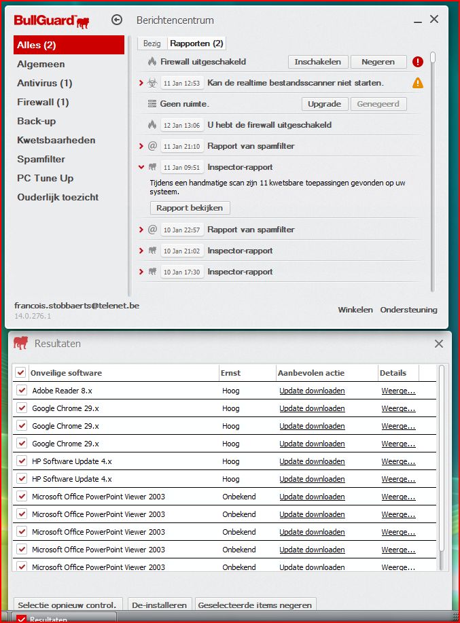The height and width of the screenshot is (623, 460).
Task: Open the PC Tune Up category
Action: click(46, 179)
